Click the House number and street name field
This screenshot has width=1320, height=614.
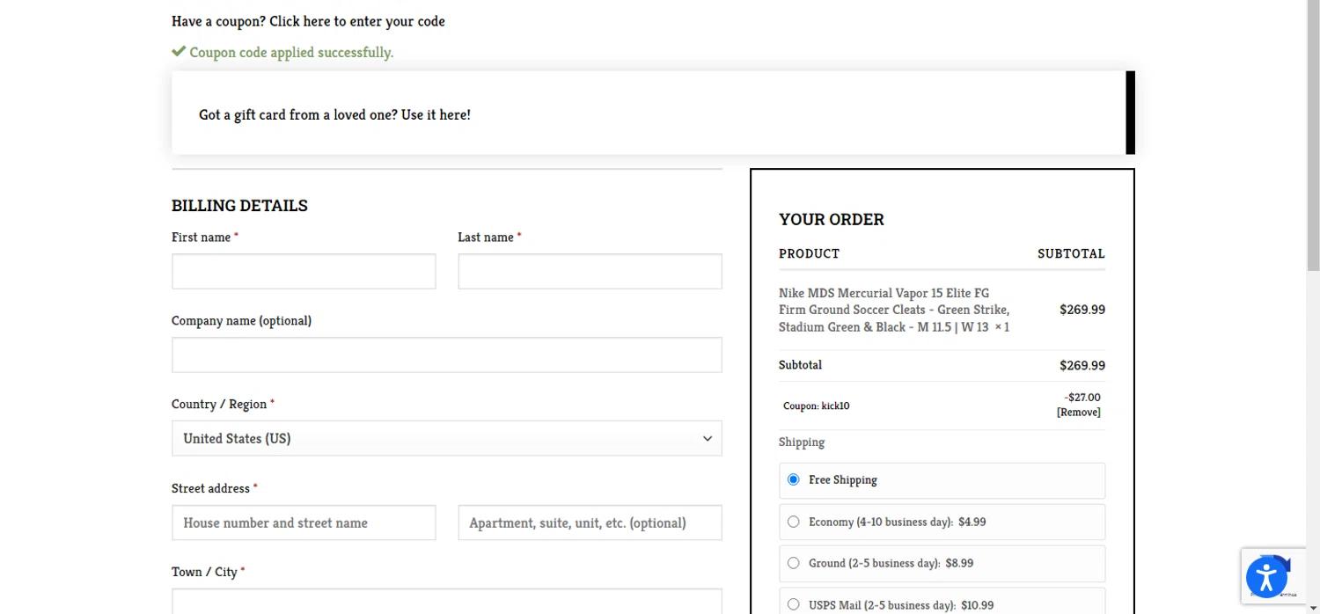click(304, 523)
